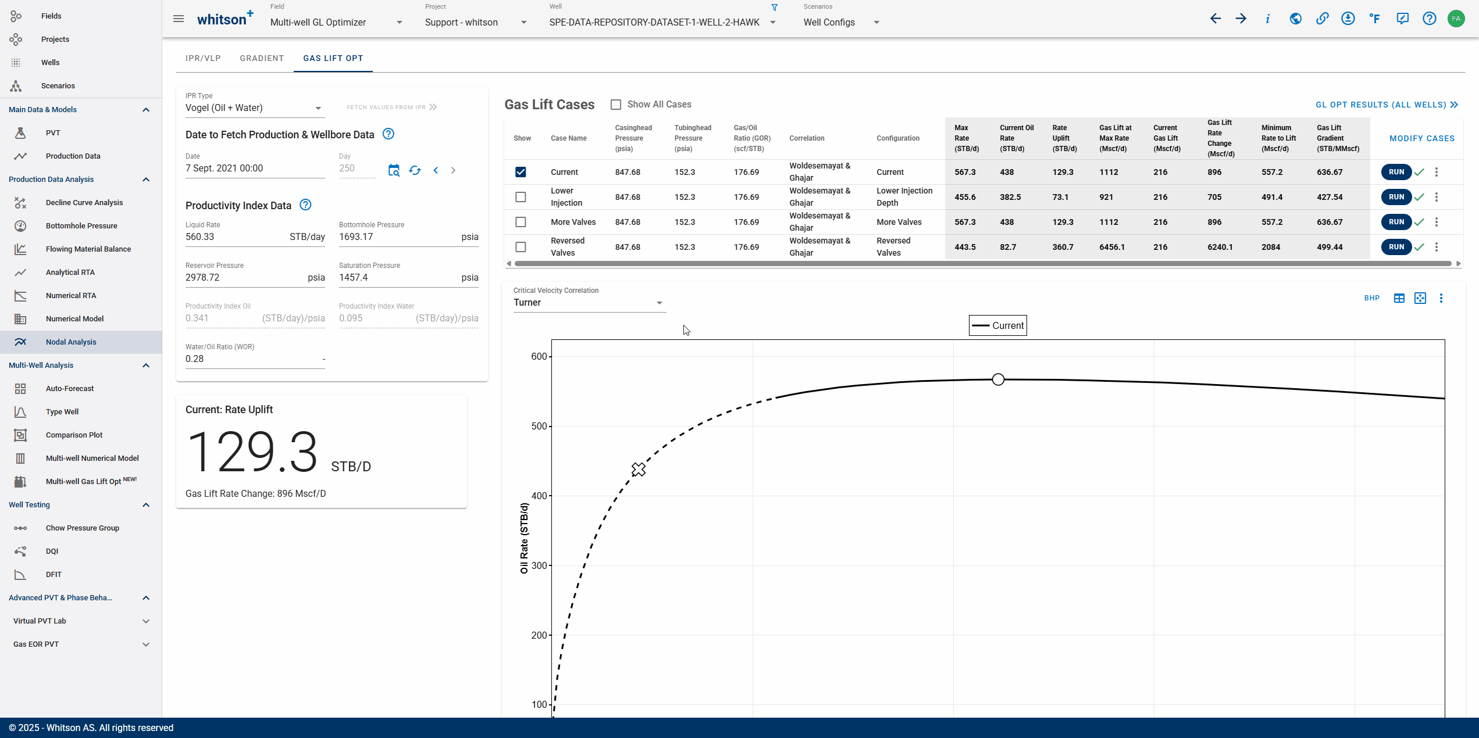Go to next date with right chevron
1479x738 pixels.
click(453, 170)
